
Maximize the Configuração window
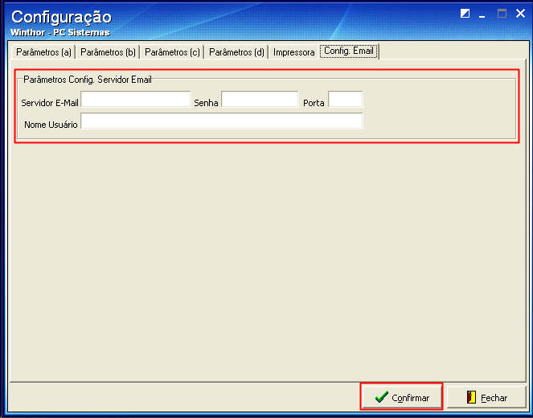[502, 14]
